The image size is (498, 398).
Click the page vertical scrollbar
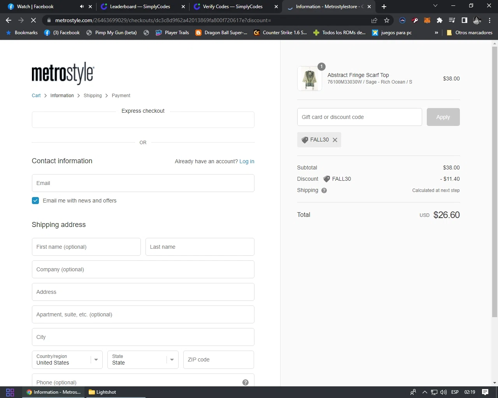click(x=494, y=183)
